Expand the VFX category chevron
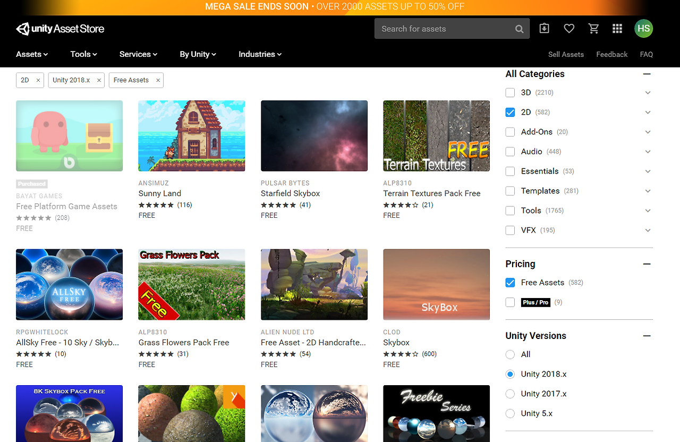The width and height of the screenshot is (680, 442). tap(648, 230)
